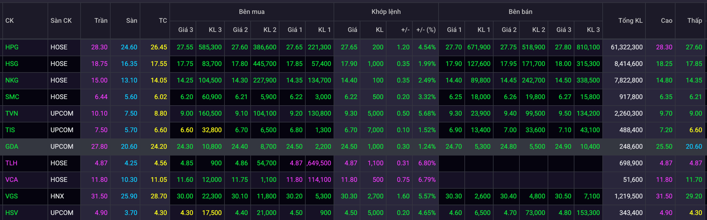Click the TC reference price header
This screenshot has height=220, width=707.
click(x=163, y=21)
